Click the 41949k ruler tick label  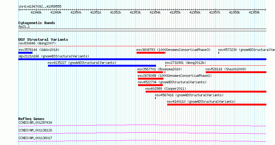[56, 12]
